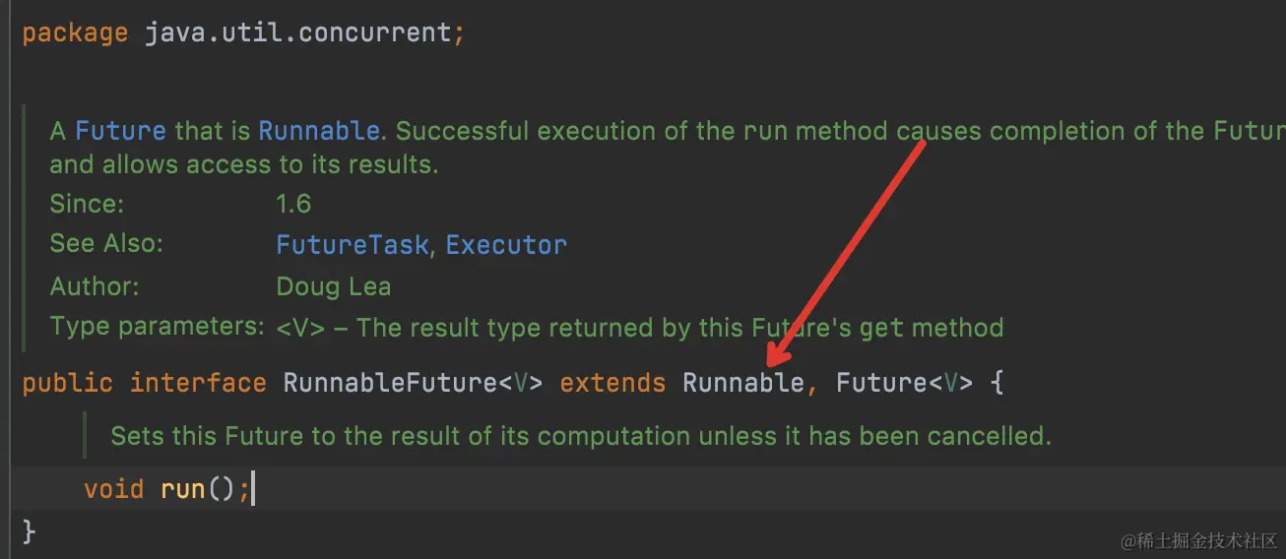1286x559 pixels.
Task: Click Runnable in the extends clause
Action: [x=743, y=383]
